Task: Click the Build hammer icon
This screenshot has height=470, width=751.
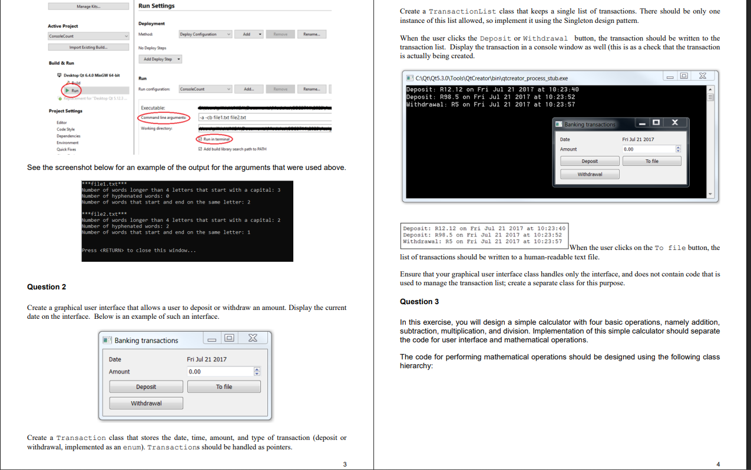Action: [x=69, y=82]
